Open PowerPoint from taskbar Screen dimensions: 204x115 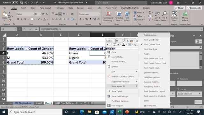(127, 112)
